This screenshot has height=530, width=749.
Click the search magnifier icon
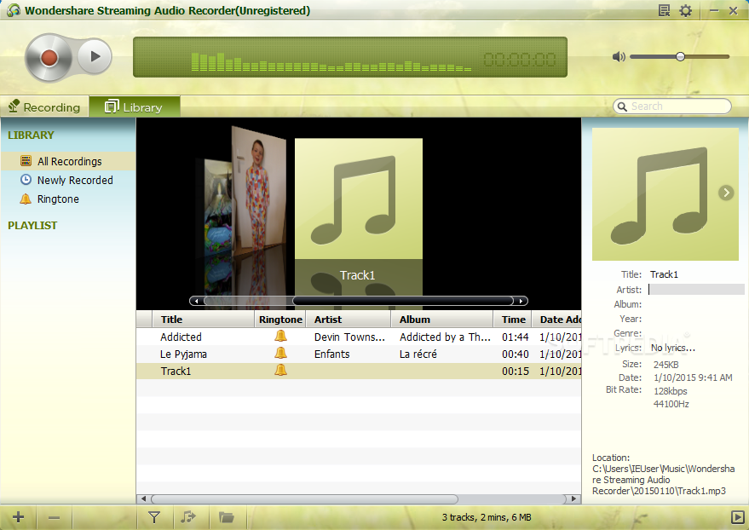(622, 107)
